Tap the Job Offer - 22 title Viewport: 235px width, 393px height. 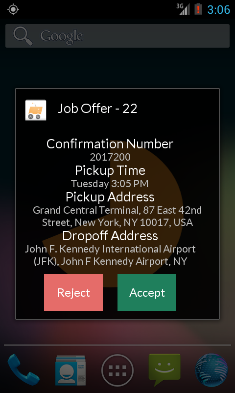pos(97,109)
